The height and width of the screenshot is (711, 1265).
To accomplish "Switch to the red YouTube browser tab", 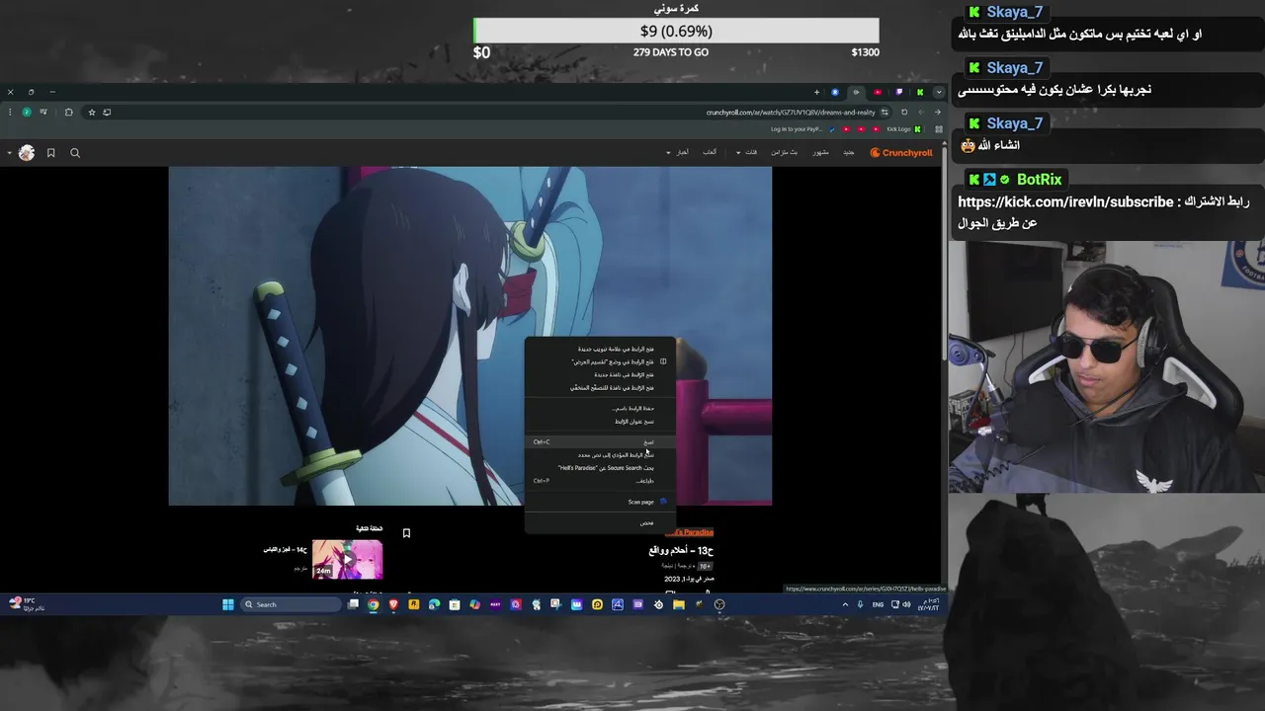I will pyautogui.click(x=877, y=92).
